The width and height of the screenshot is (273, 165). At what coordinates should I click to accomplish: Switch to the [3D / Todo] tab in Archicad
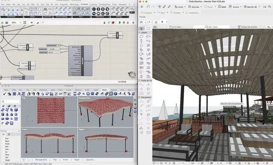212,27
